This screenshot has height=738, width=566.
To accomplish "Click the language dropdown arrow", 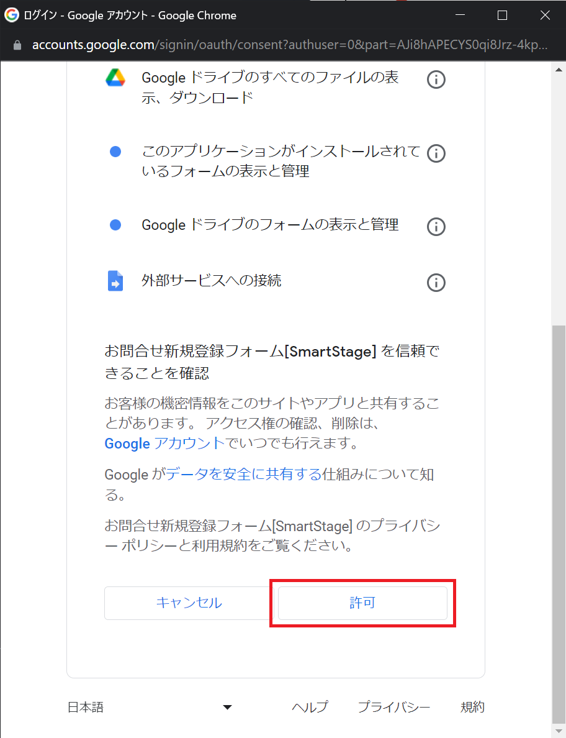I will click(x=228, y=707).
